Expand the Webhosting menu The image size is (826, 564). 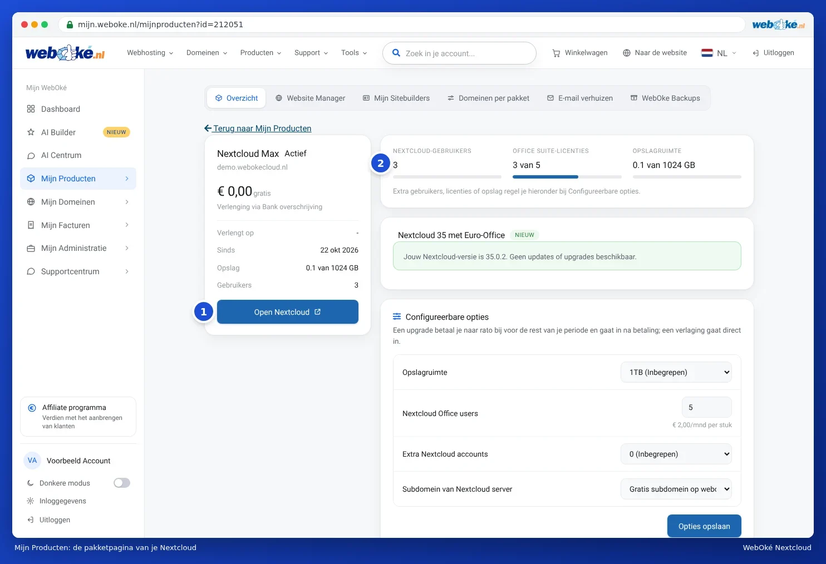click(150, 53)
